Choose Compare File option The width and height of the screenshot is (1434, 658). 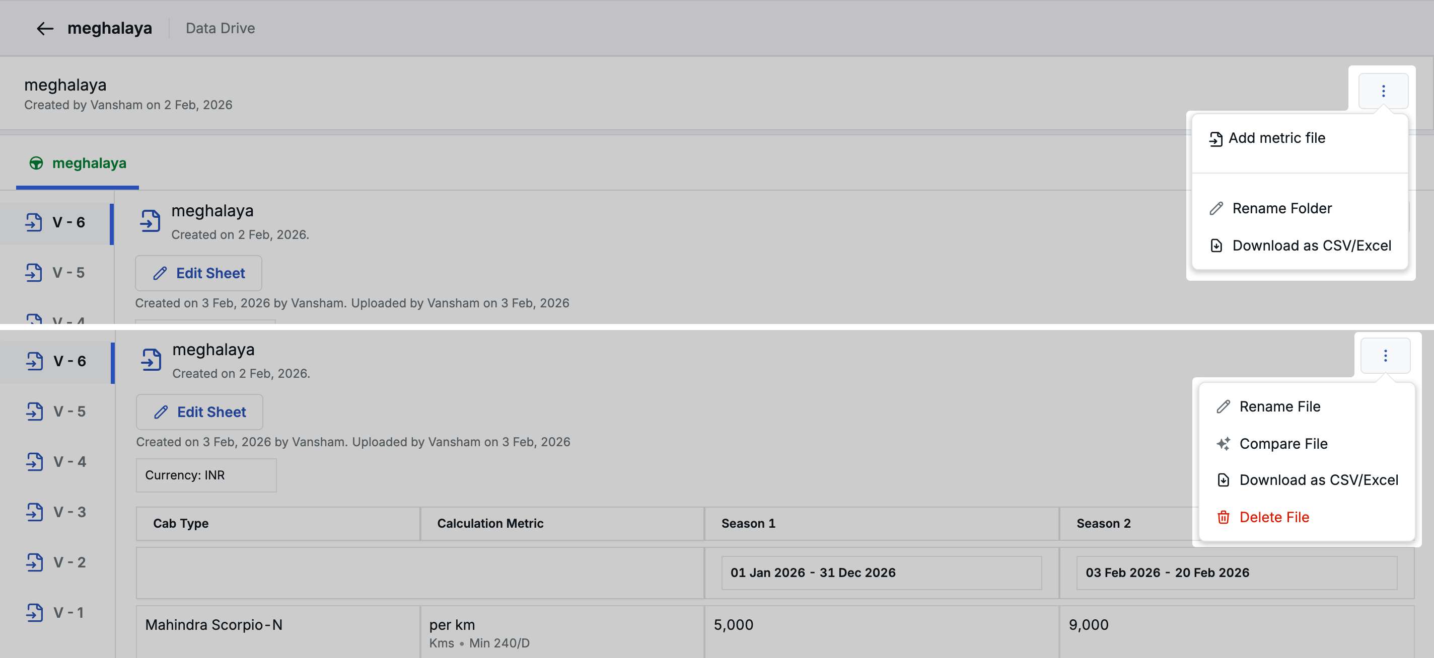(1282, 444)
